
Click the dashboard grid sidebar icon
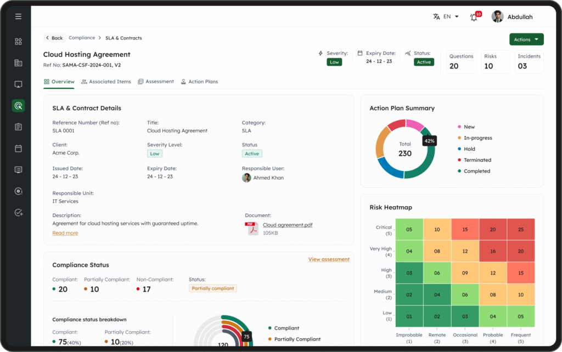[18, 42]
